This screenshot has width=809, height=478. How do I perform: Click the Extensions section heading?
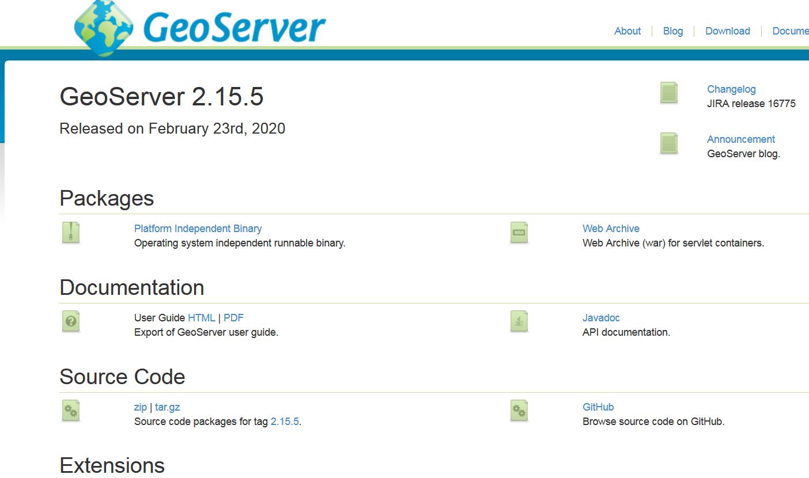pyautogui.click(x=112, y=465)
